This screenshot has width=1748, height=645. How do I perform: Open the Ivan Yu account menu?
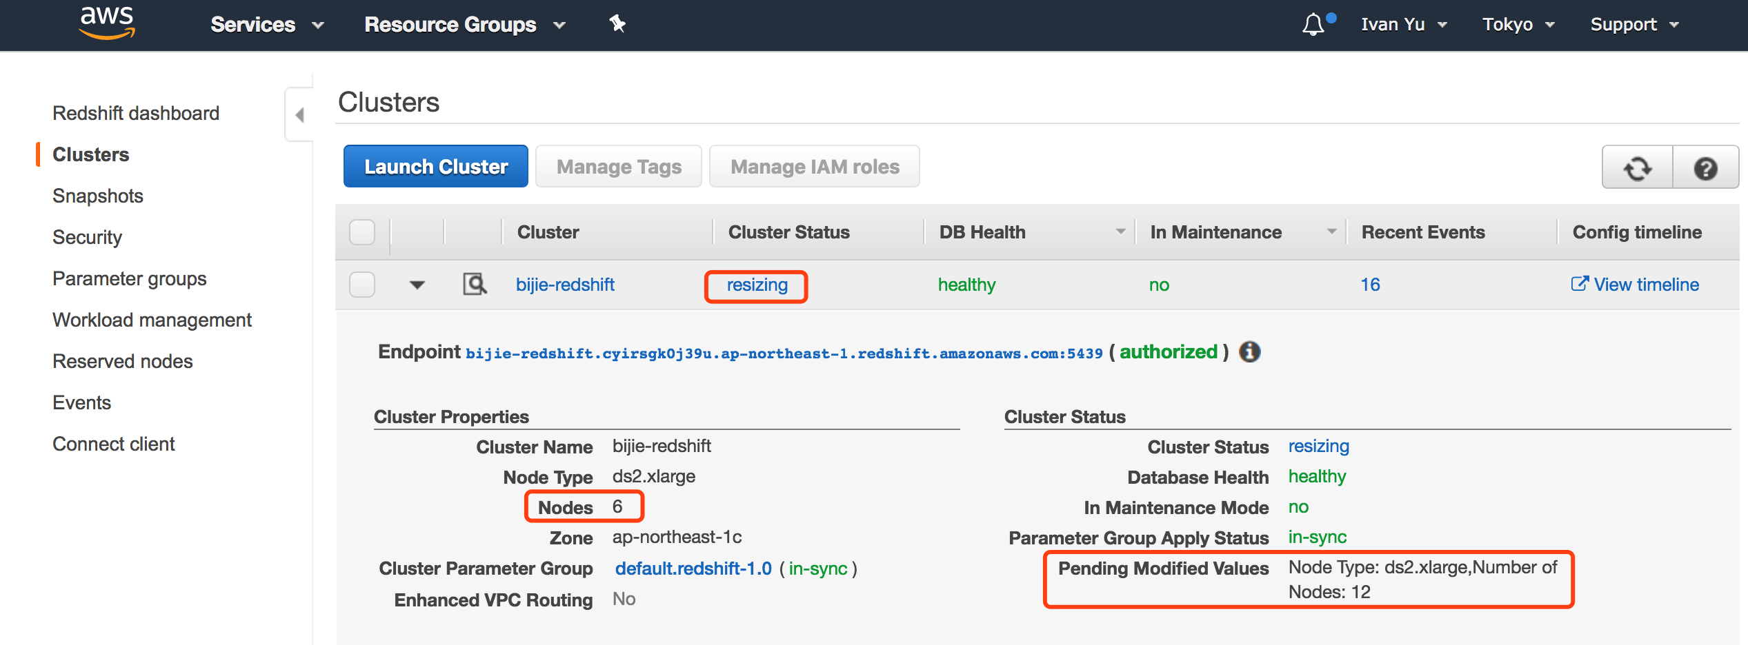[1404, 25]
